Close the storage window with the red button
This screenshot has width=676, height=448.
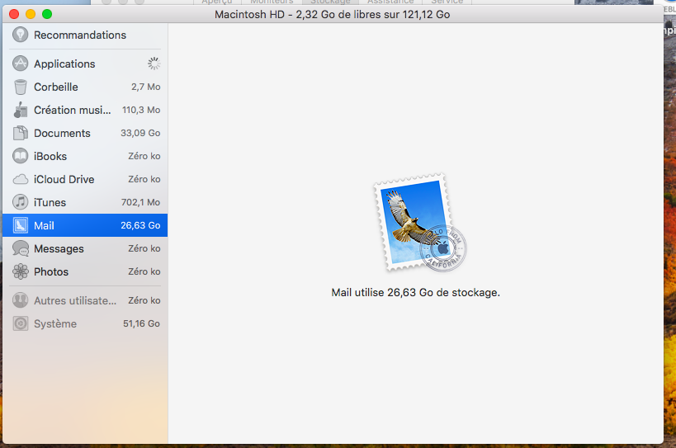[14, 14]
